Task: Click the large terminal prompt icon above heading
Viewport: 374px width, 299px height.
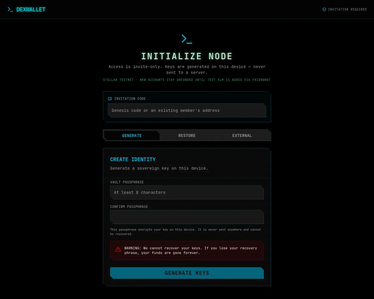Action: pyautogui.click(x=187, y=39)
